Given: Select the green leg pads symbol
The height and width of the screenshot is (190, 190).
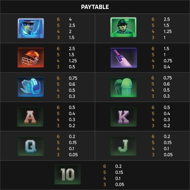Looking at the screenshot, I should pos(123,87).
